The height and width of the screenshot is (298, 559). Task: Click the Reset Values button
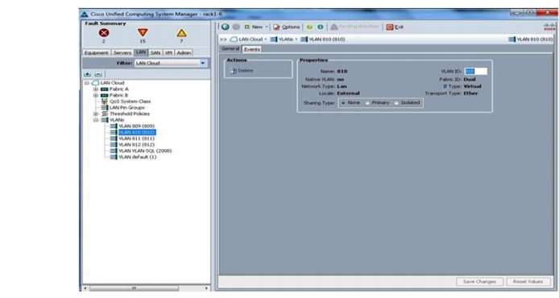pos(528,282)
